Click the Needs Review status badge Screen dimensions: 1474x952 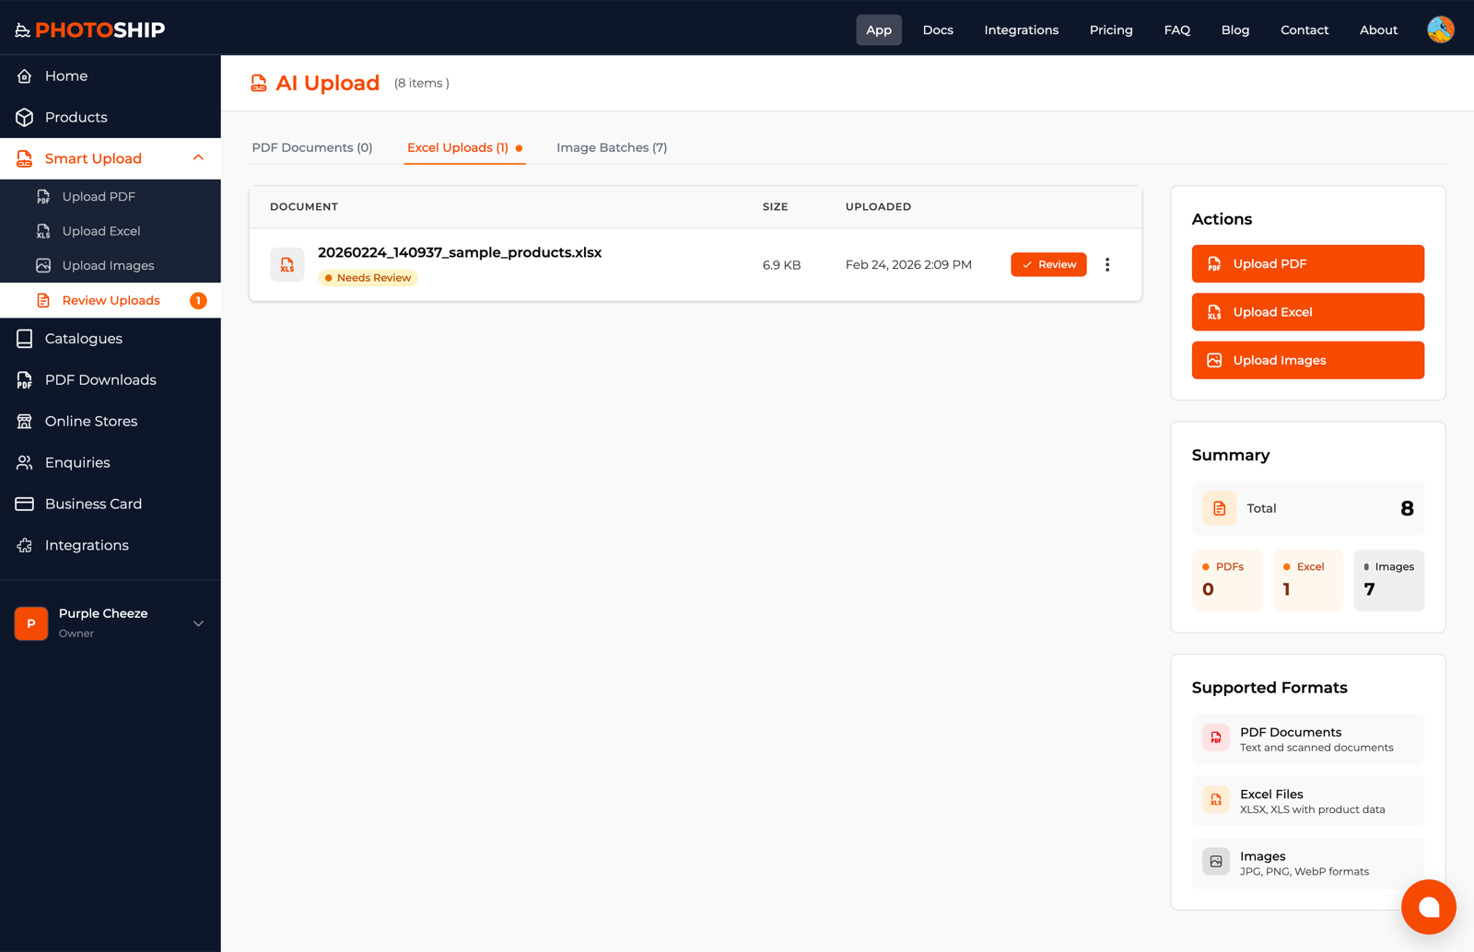pos(368,277)
